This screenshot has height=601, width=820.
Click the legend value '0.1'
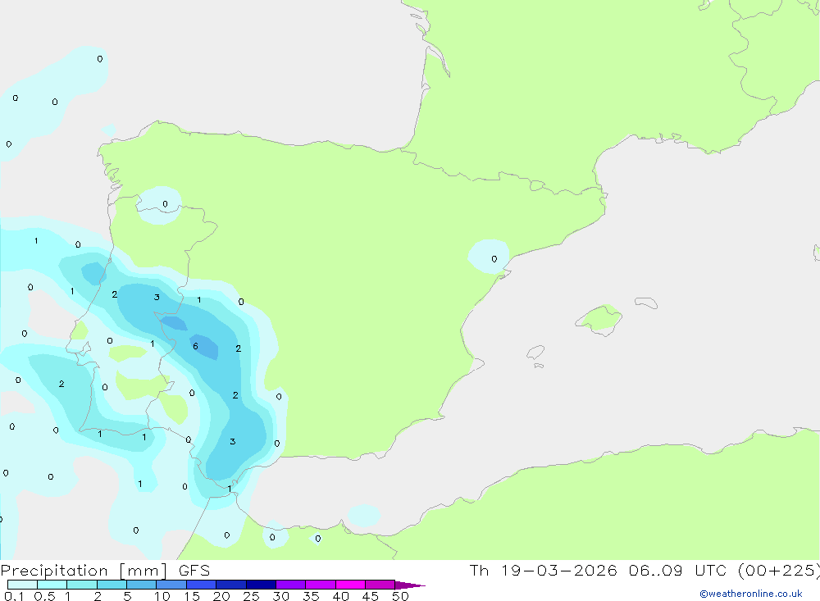click(x=14, y=596)
